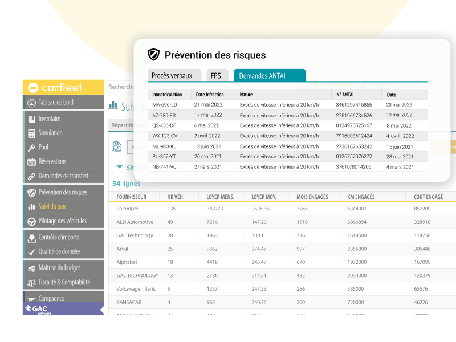The width and height of the screenshot is (456, 342).
Task: Open Qualité de données menu item
Action: click(59, 251)
